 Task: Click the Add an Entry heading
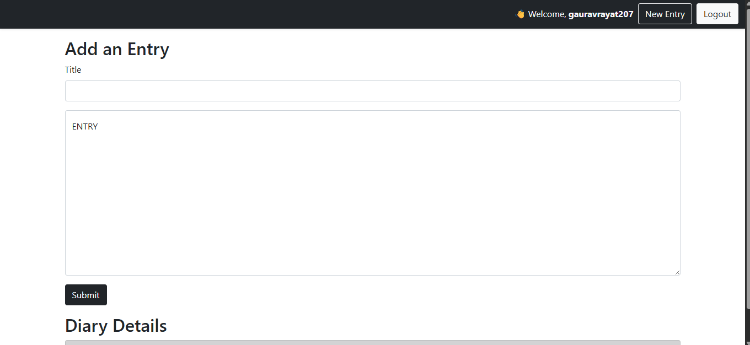pyautogui.click(x=117, y=49)
